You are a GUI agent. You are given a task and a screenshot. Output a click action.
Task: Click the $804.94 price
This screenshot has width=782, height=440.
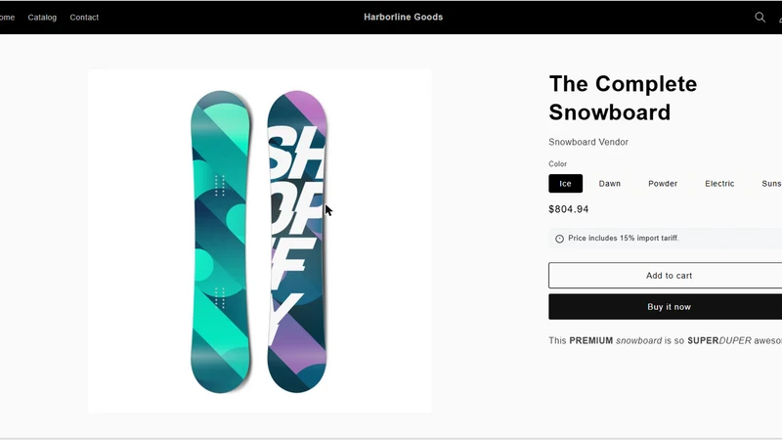tap(569, 209)
